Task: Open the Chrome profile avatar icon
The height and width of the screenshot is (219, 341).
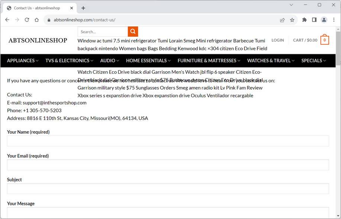Action: click(324, 20)
